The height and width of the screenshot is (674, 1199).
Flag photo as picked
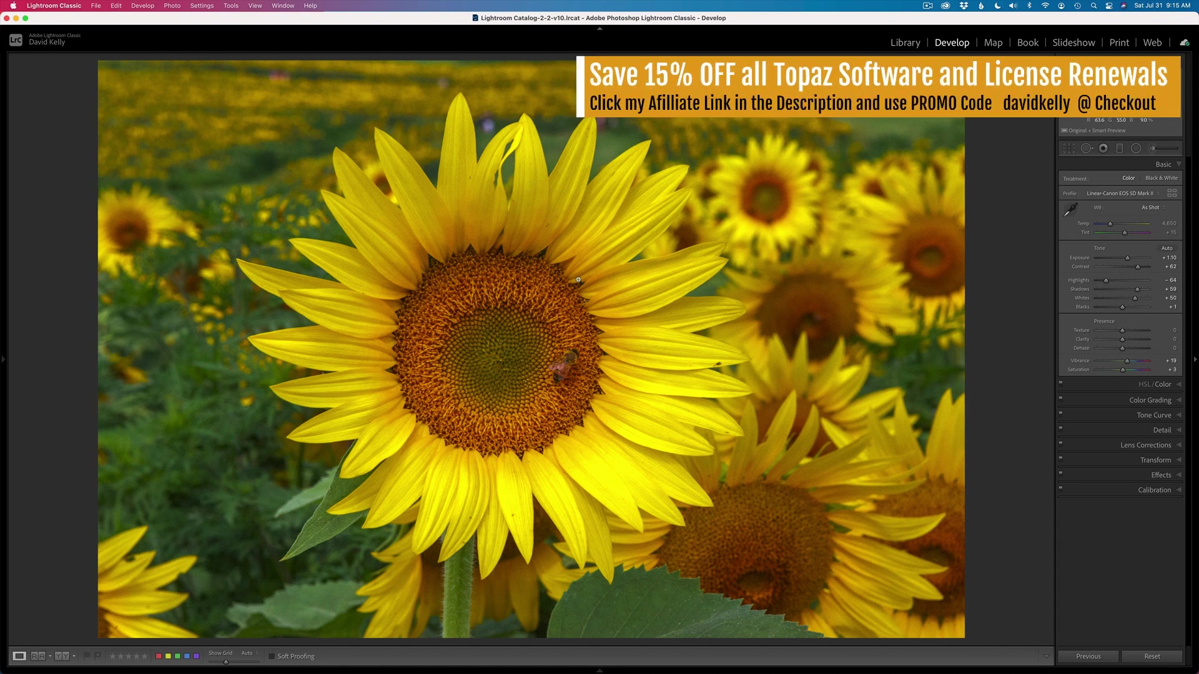87,656
